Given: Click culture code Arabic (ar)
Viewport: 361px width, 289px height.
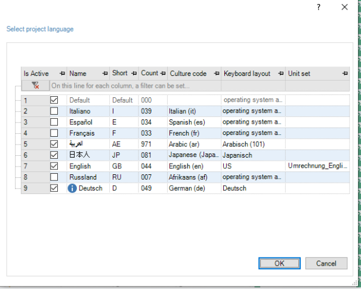Looking at the screenshot, I should 194,144.
